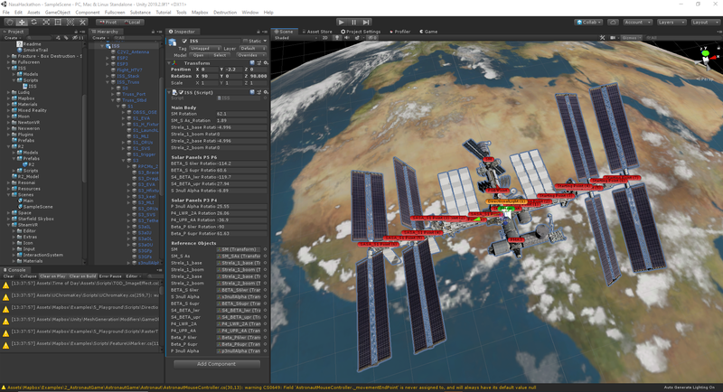Open the Layout dropdown
The height and width of the screenshot is (392, 723).
pos(704,22)
